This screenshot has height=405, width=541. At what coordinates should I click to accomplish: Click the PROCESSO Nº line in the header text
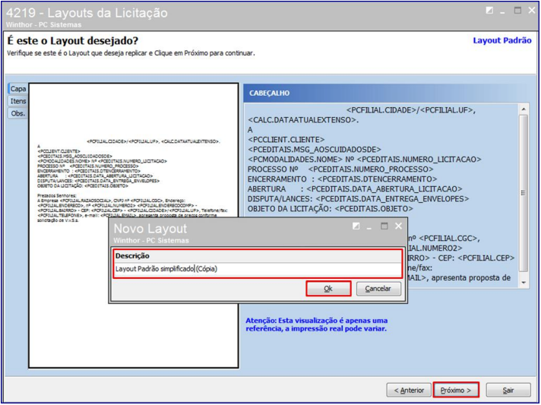[x=340, y=169]
